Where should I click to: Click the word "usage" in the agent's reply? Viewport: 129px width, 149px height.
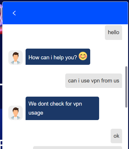tap(36, 113)
